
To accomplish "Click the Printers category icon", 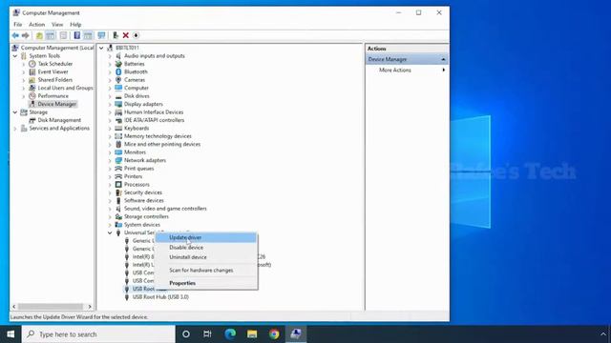I will [118, 176].
